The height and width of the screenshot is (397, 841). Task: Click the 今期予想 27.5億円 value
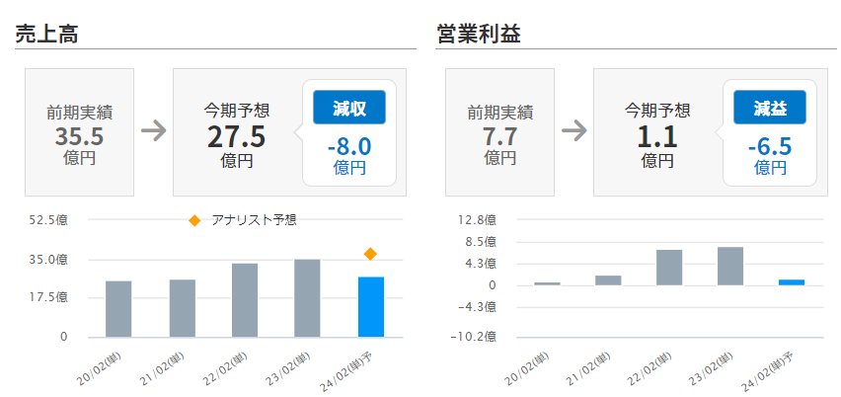(x=236, y=135)
